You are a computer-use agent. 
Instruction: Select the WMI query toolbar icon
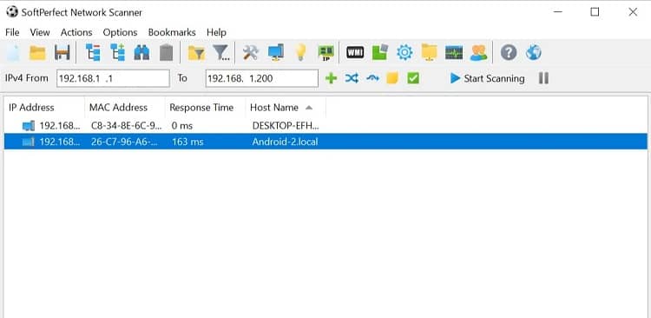click(355, 53)
